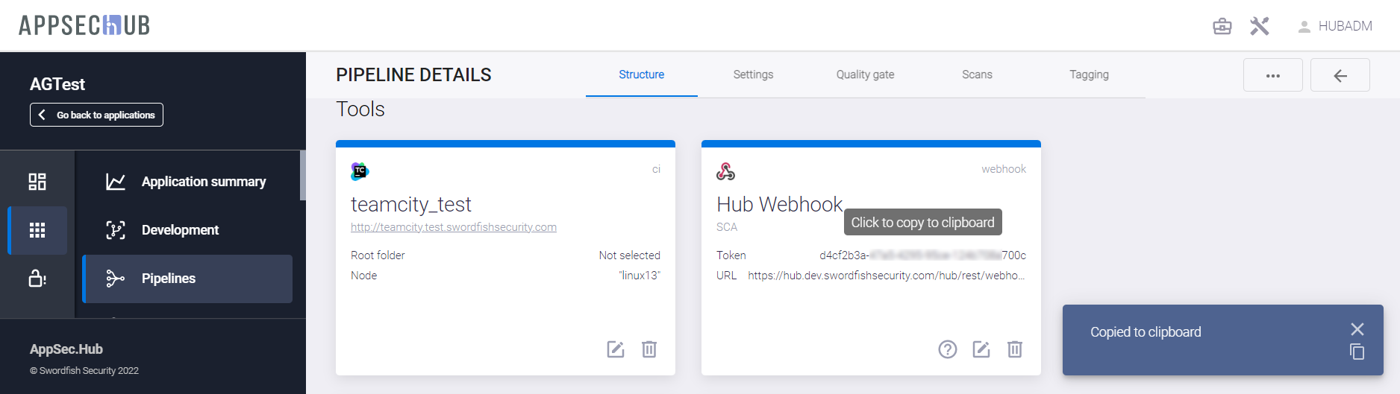Switch to the Settings tab

coord(753,74)
